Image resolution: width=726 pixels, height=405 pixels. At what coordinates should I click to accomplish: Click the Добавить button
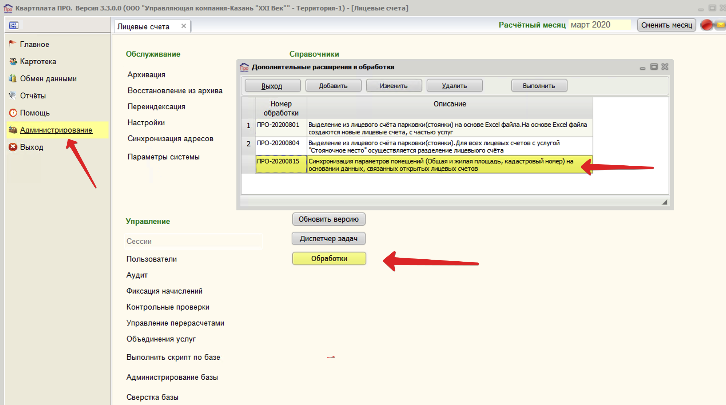point(333,86)
